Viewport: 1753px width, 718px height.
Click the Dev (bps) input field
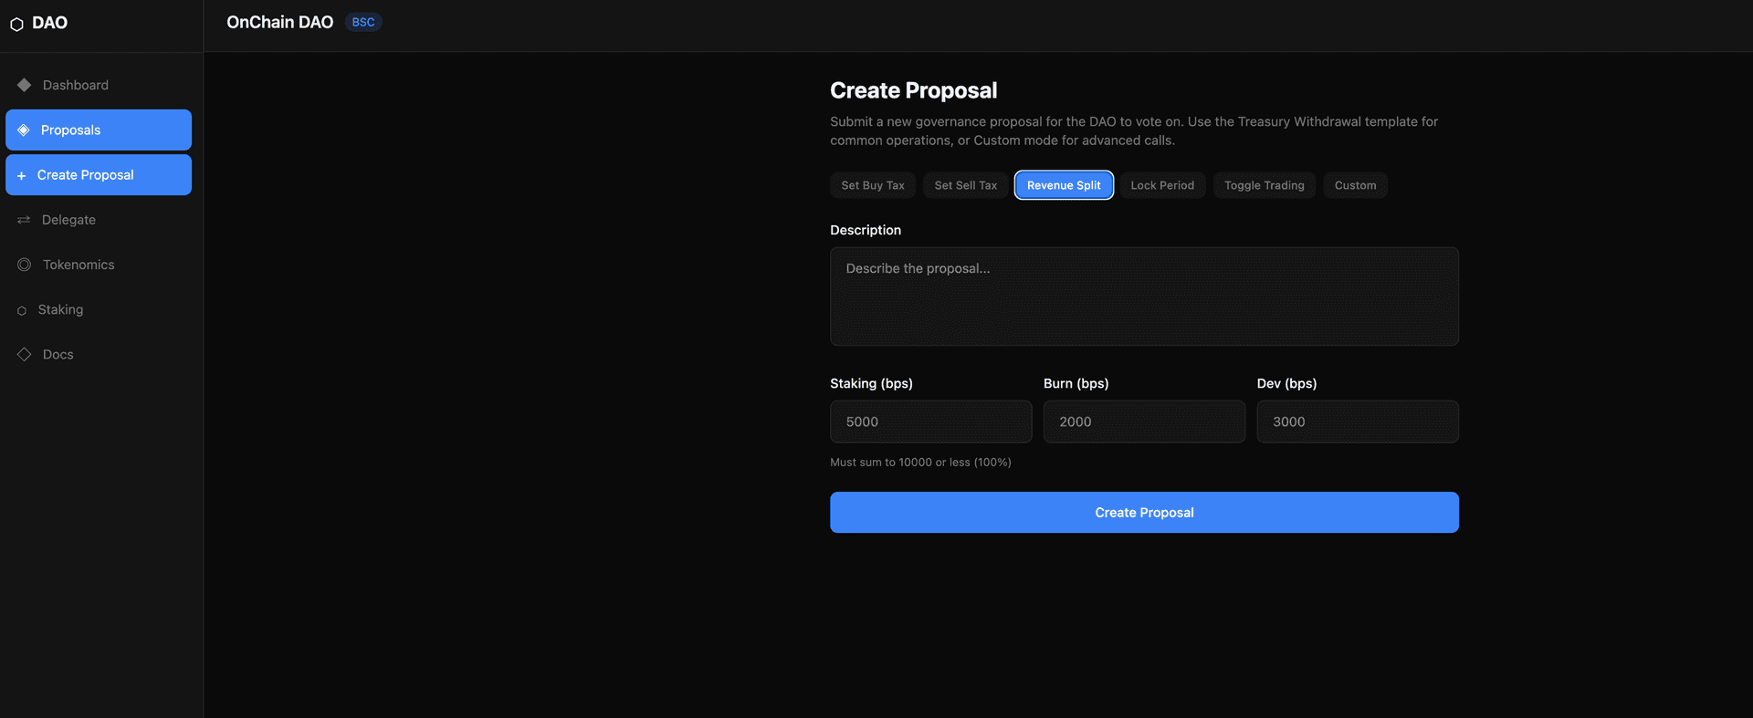click(1357, 421)
